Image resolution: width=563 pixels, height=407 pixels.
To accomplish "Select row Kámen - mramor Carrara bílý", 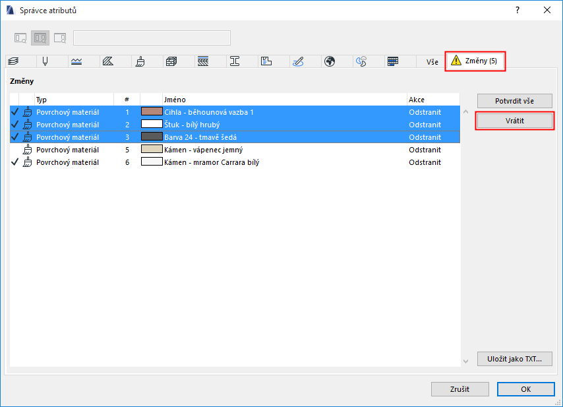I will (235, 162).
